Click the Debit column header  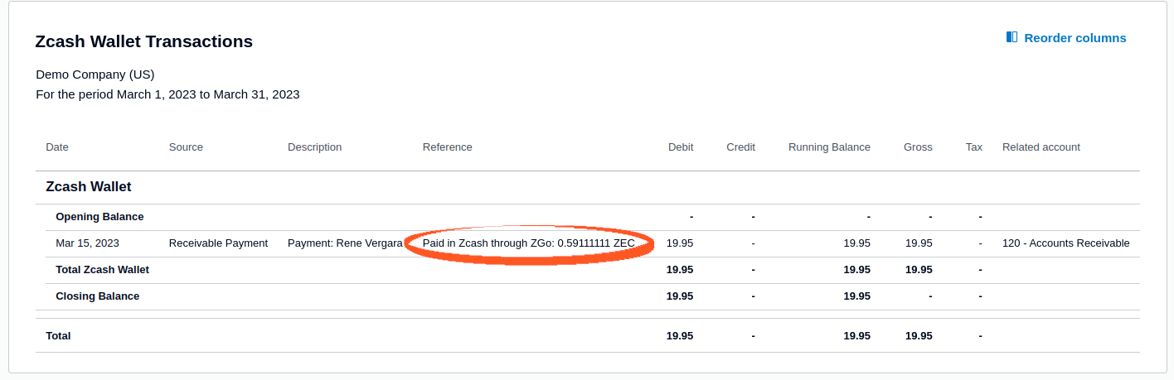click(x=681, y=147)
